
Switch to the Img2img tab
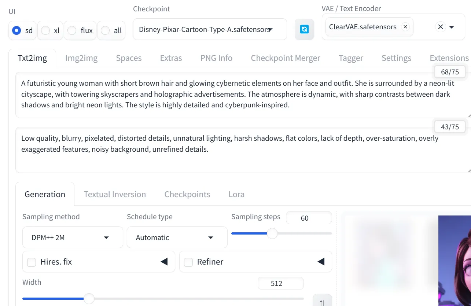pos(81,58)
